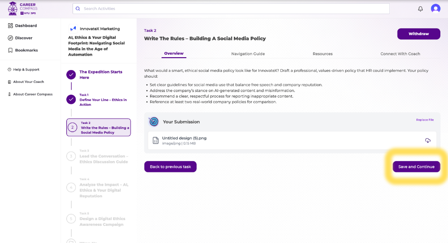The image size is (448, 243).
Task: Click the Help & Support sidebar item
Action: [x=26, y=70]
